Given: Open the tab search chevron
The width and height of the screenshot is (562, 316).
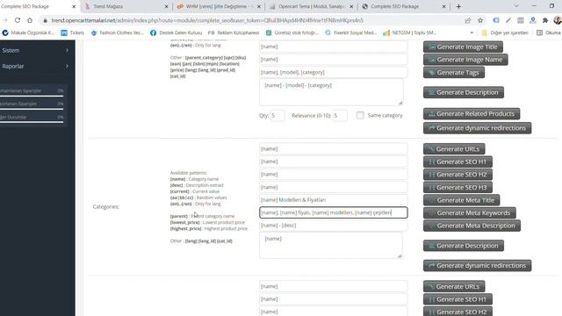Looking at the screenshot, I should 516,6.
